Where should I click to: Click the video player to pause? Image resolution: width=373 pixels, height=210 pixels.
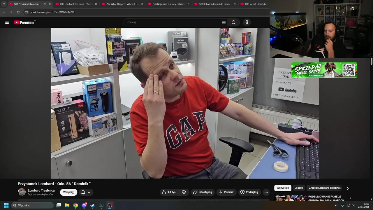[x=185, y=103]
